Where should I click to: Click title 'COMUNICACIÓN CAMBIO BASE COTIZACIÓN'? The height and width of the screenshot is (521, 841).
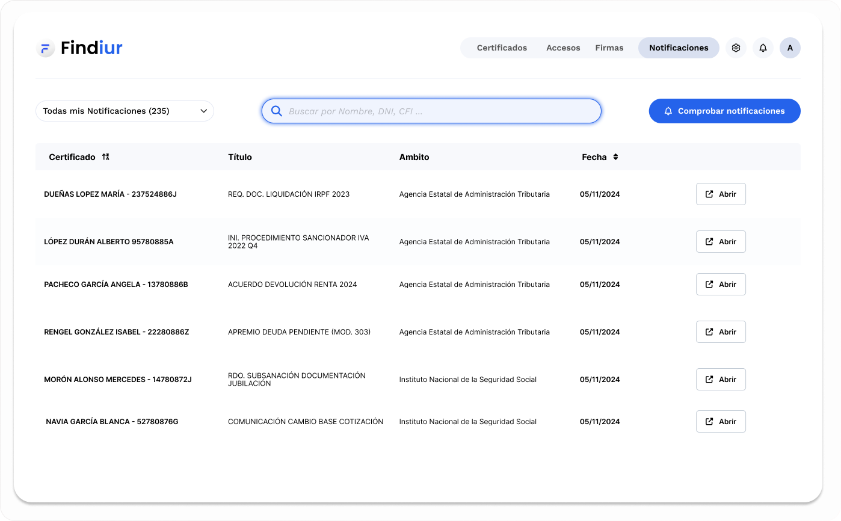[x=306, y=422]
